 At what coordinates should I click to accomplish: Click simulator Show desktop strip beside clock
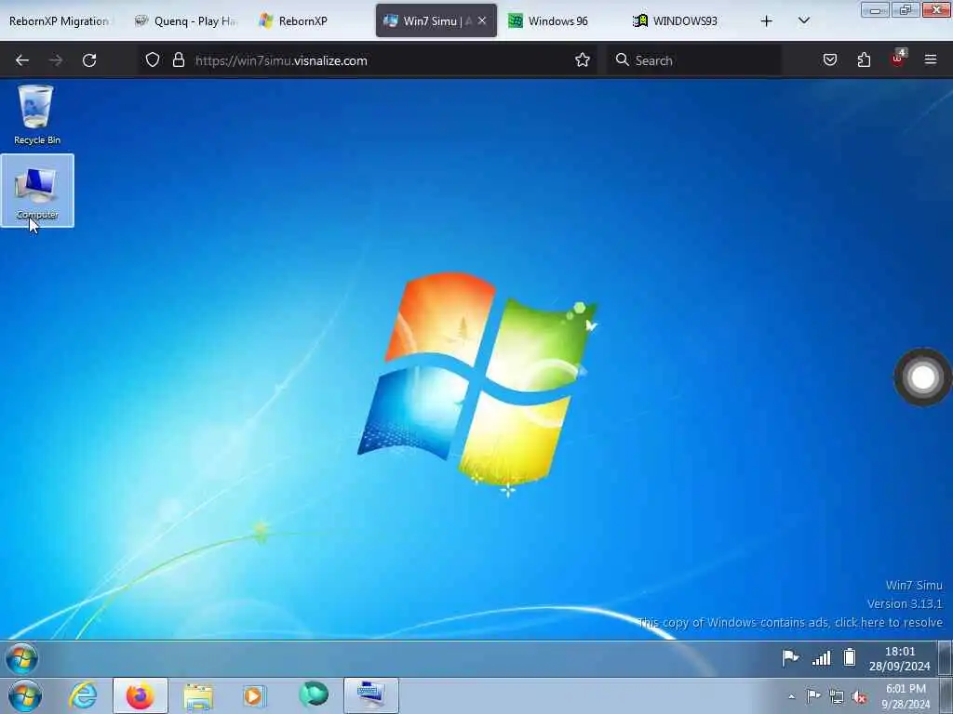tap(946, 659)
